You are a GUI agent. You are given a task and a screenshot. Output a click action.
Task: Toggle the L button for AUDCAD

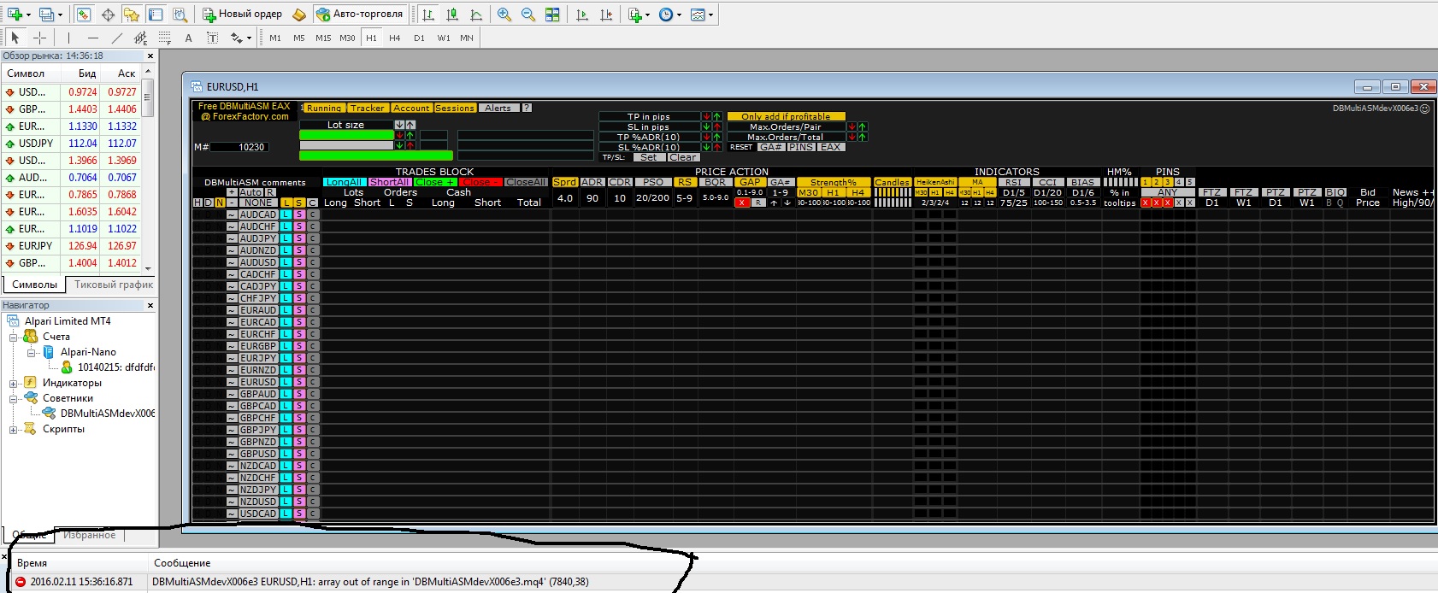point(286,214)
